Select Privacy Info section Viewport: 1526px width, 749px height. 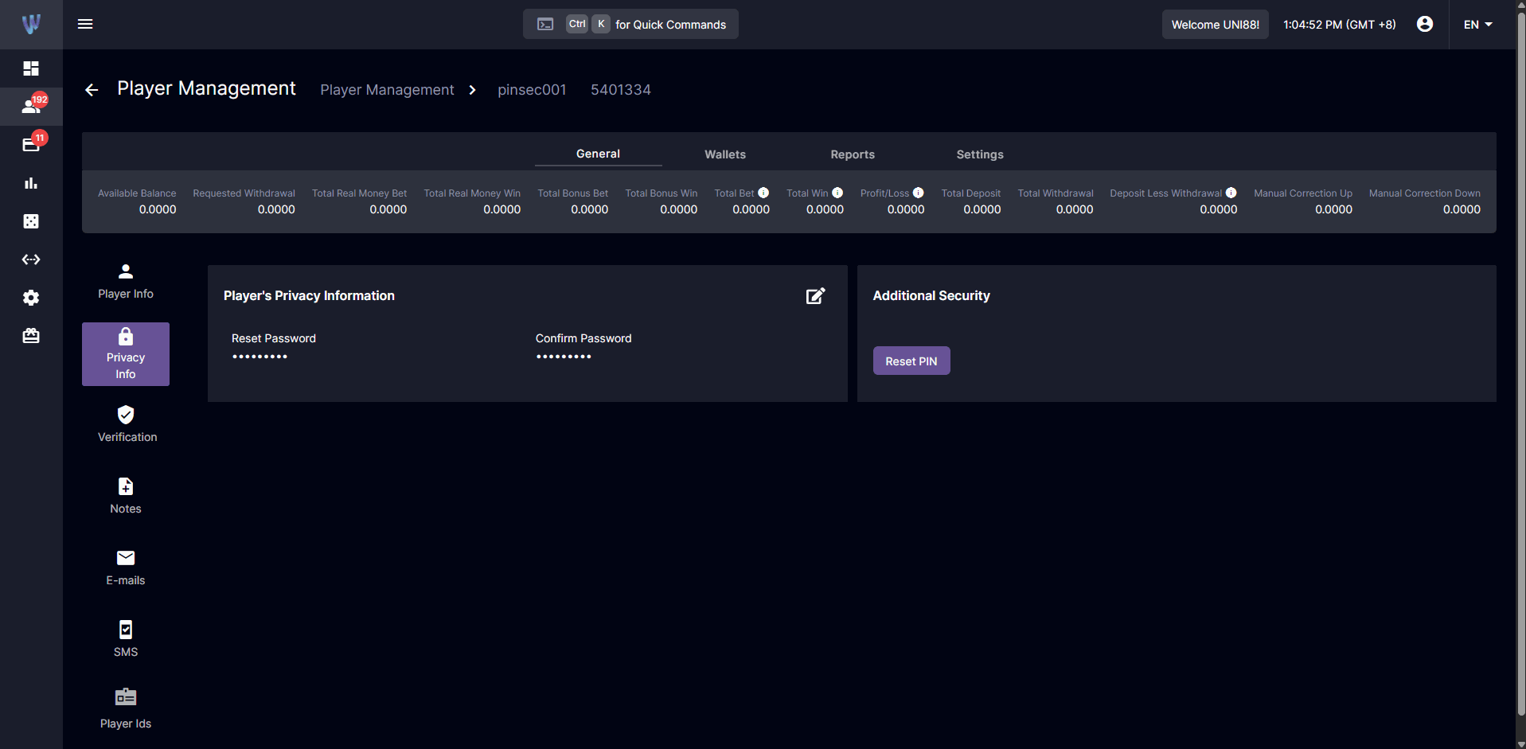point(126,354)
